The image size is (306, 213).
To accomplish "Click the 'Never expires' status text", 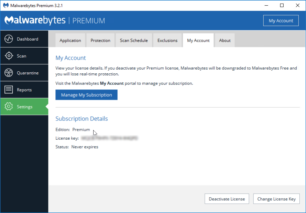I will [85, 147].
